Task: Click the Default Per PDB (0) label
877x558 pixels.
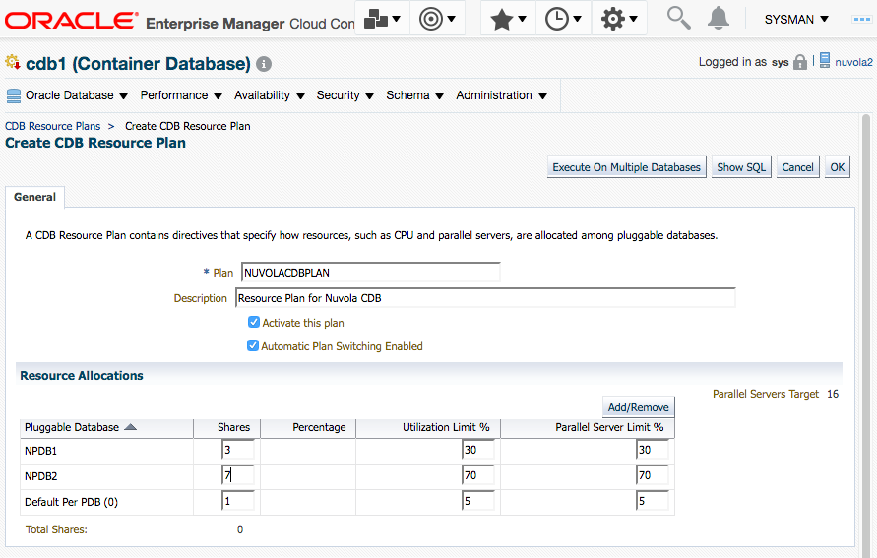Action: coord(71,502)
